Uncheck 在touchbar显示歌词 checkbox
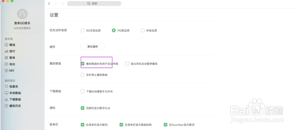Viewport: 300px width, 130px height. 166,125
